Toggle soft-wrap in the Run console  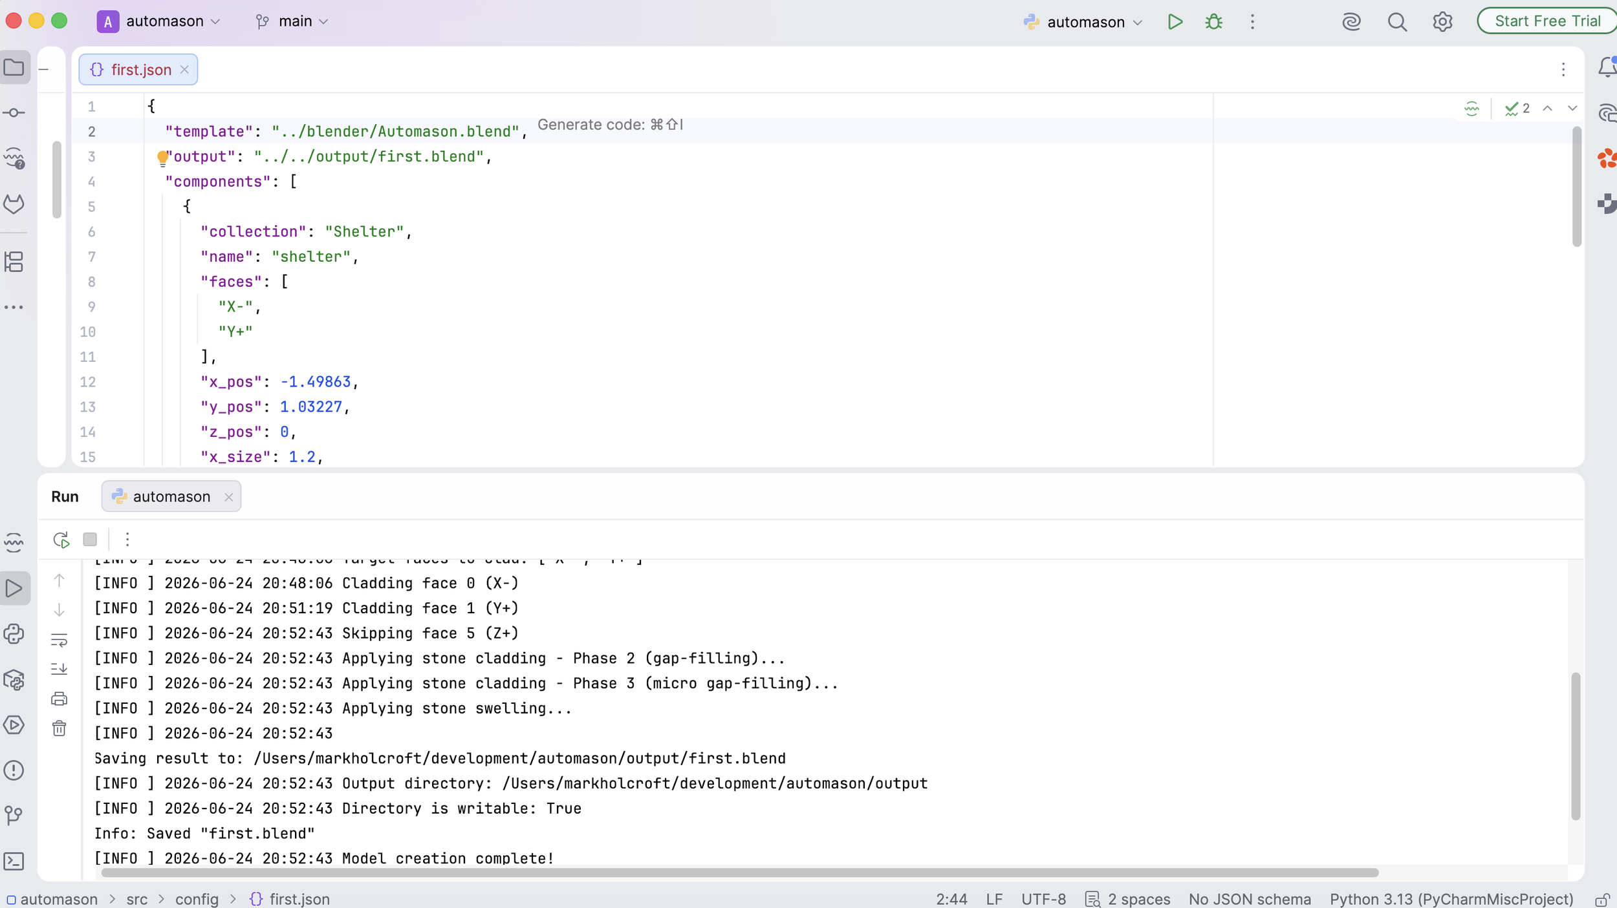click(x=59, y=640)
